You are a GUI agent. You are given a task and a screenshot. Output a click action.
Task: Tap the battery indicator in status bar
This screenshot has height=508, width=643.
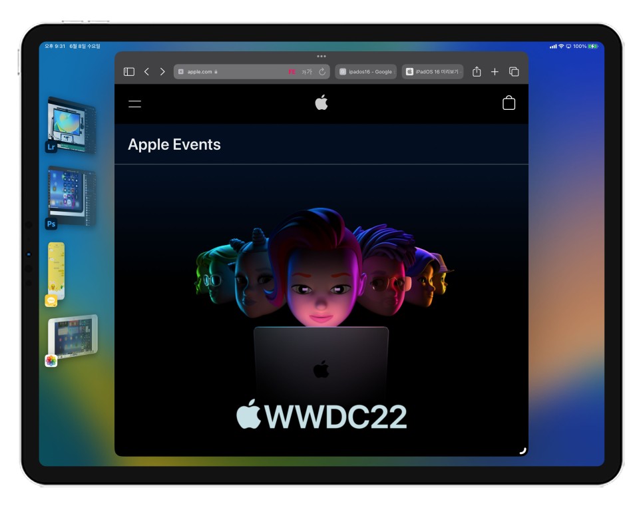click(x=593, y=47)
